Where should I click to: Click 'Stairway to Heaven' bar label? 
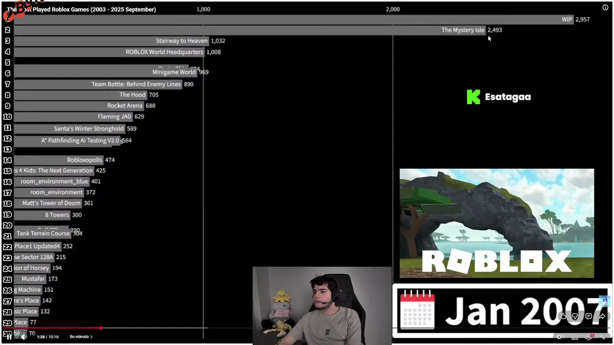click(182, 41)
